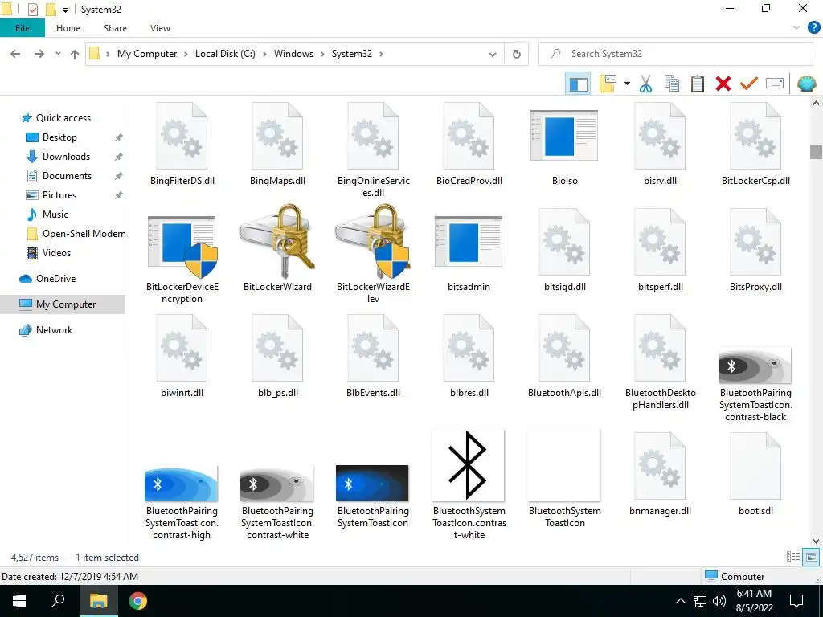The image size is (823, 617).
Task: Open Music in the navigation pane
Action: coord(55,214)
